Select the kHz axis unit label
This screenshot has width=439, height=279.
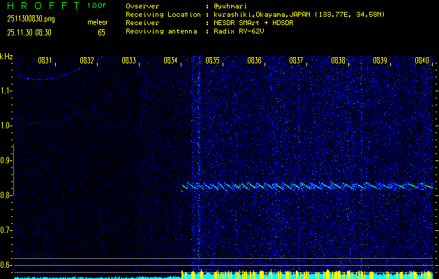click(6, 56)
